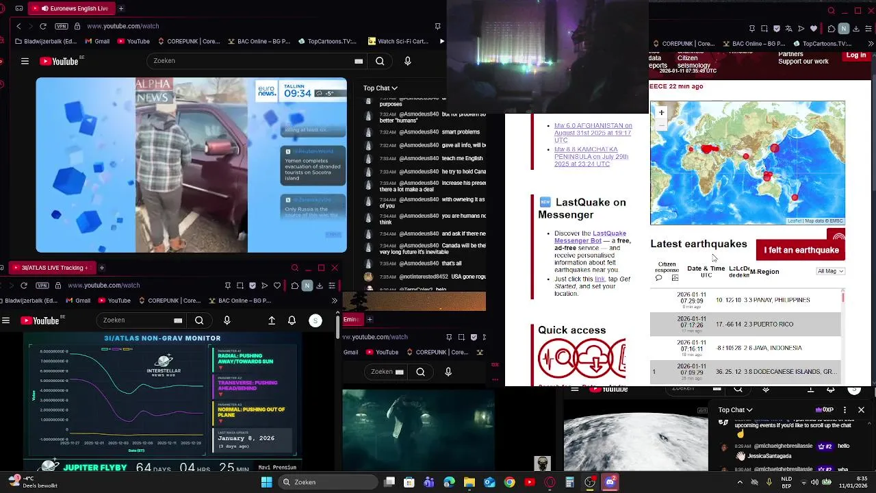Viewport: 876px width, 493px height.
Task: Click search button in the Emine YouTube window
Action: coord(420,372)
